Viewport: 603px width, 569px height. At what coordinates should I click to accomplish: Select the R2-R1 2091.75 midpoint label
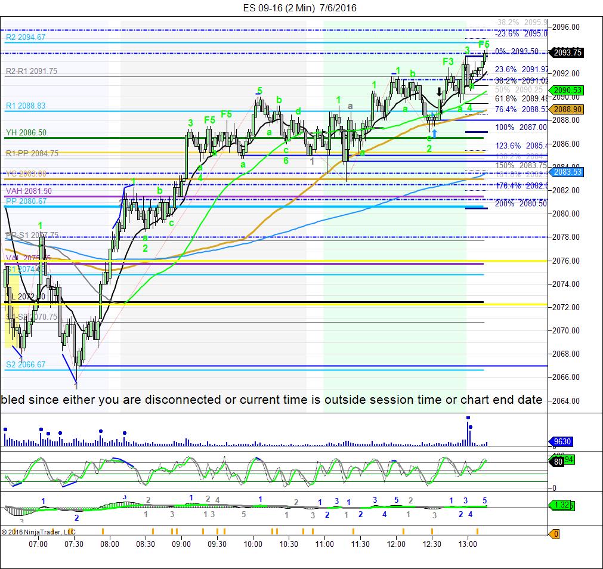coord(32,71)
